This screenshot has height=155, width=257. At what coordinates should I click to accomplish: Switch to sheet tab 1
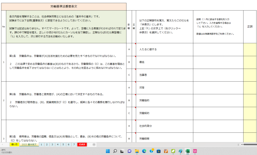pyautogui.click(x=42, y=144)
